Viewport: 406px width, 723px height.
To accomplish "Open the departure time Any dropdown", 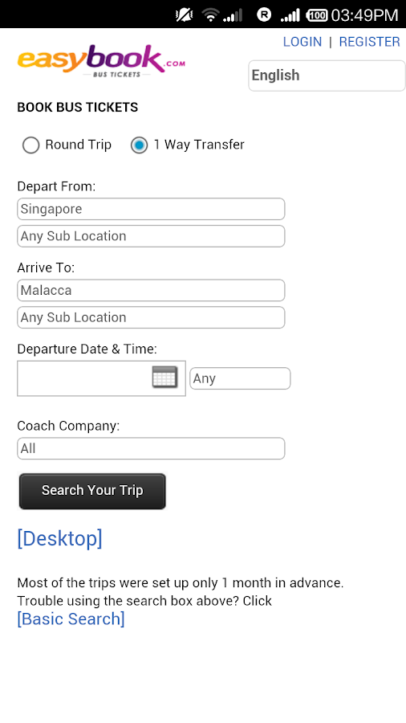I will 240,378.
